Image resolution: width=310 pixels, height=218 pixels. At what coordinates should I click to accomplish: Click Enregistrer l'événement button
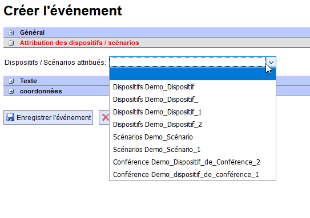pyautogui.click(x=48, y=117)
